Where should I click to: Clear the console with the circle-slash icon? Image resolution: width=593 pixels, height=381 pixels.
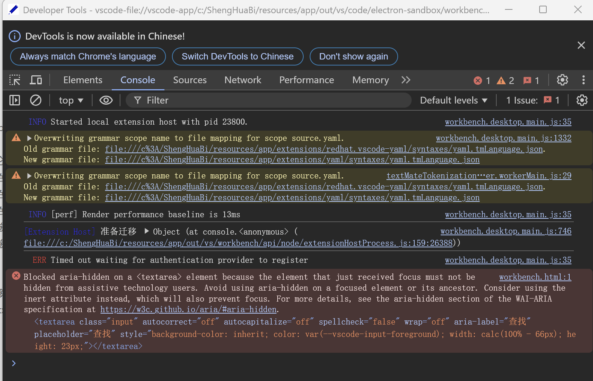(x=36, y=100)
